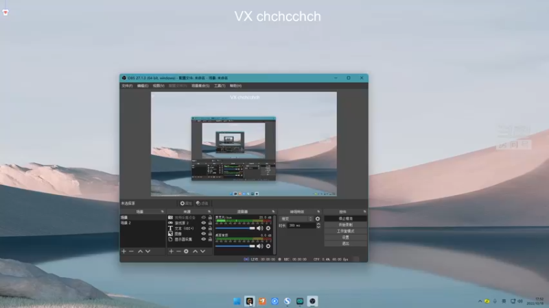Move scene up in the scenes list
Image resolution: width=549 pixels, height=308 pixels.
point(140,251)
